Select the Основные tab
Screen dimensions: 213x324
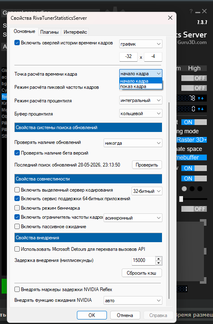click(24, 31)
